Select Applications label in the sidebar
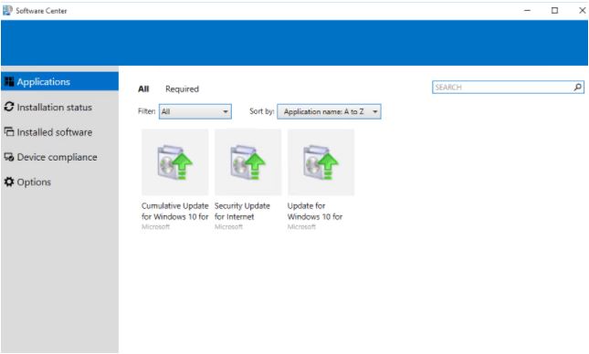Viewport: 589px width, 354px height. point(44,81)
